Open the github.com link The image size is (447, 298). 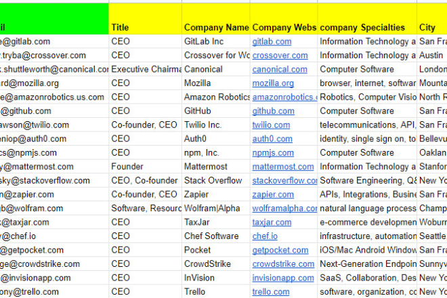pos(273,111)
